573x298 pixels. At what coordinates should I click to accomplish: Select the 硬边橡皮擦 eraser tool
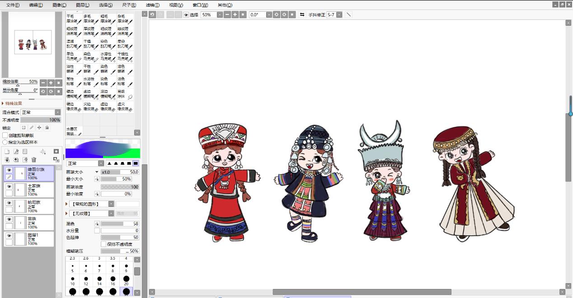pos(74,107)
